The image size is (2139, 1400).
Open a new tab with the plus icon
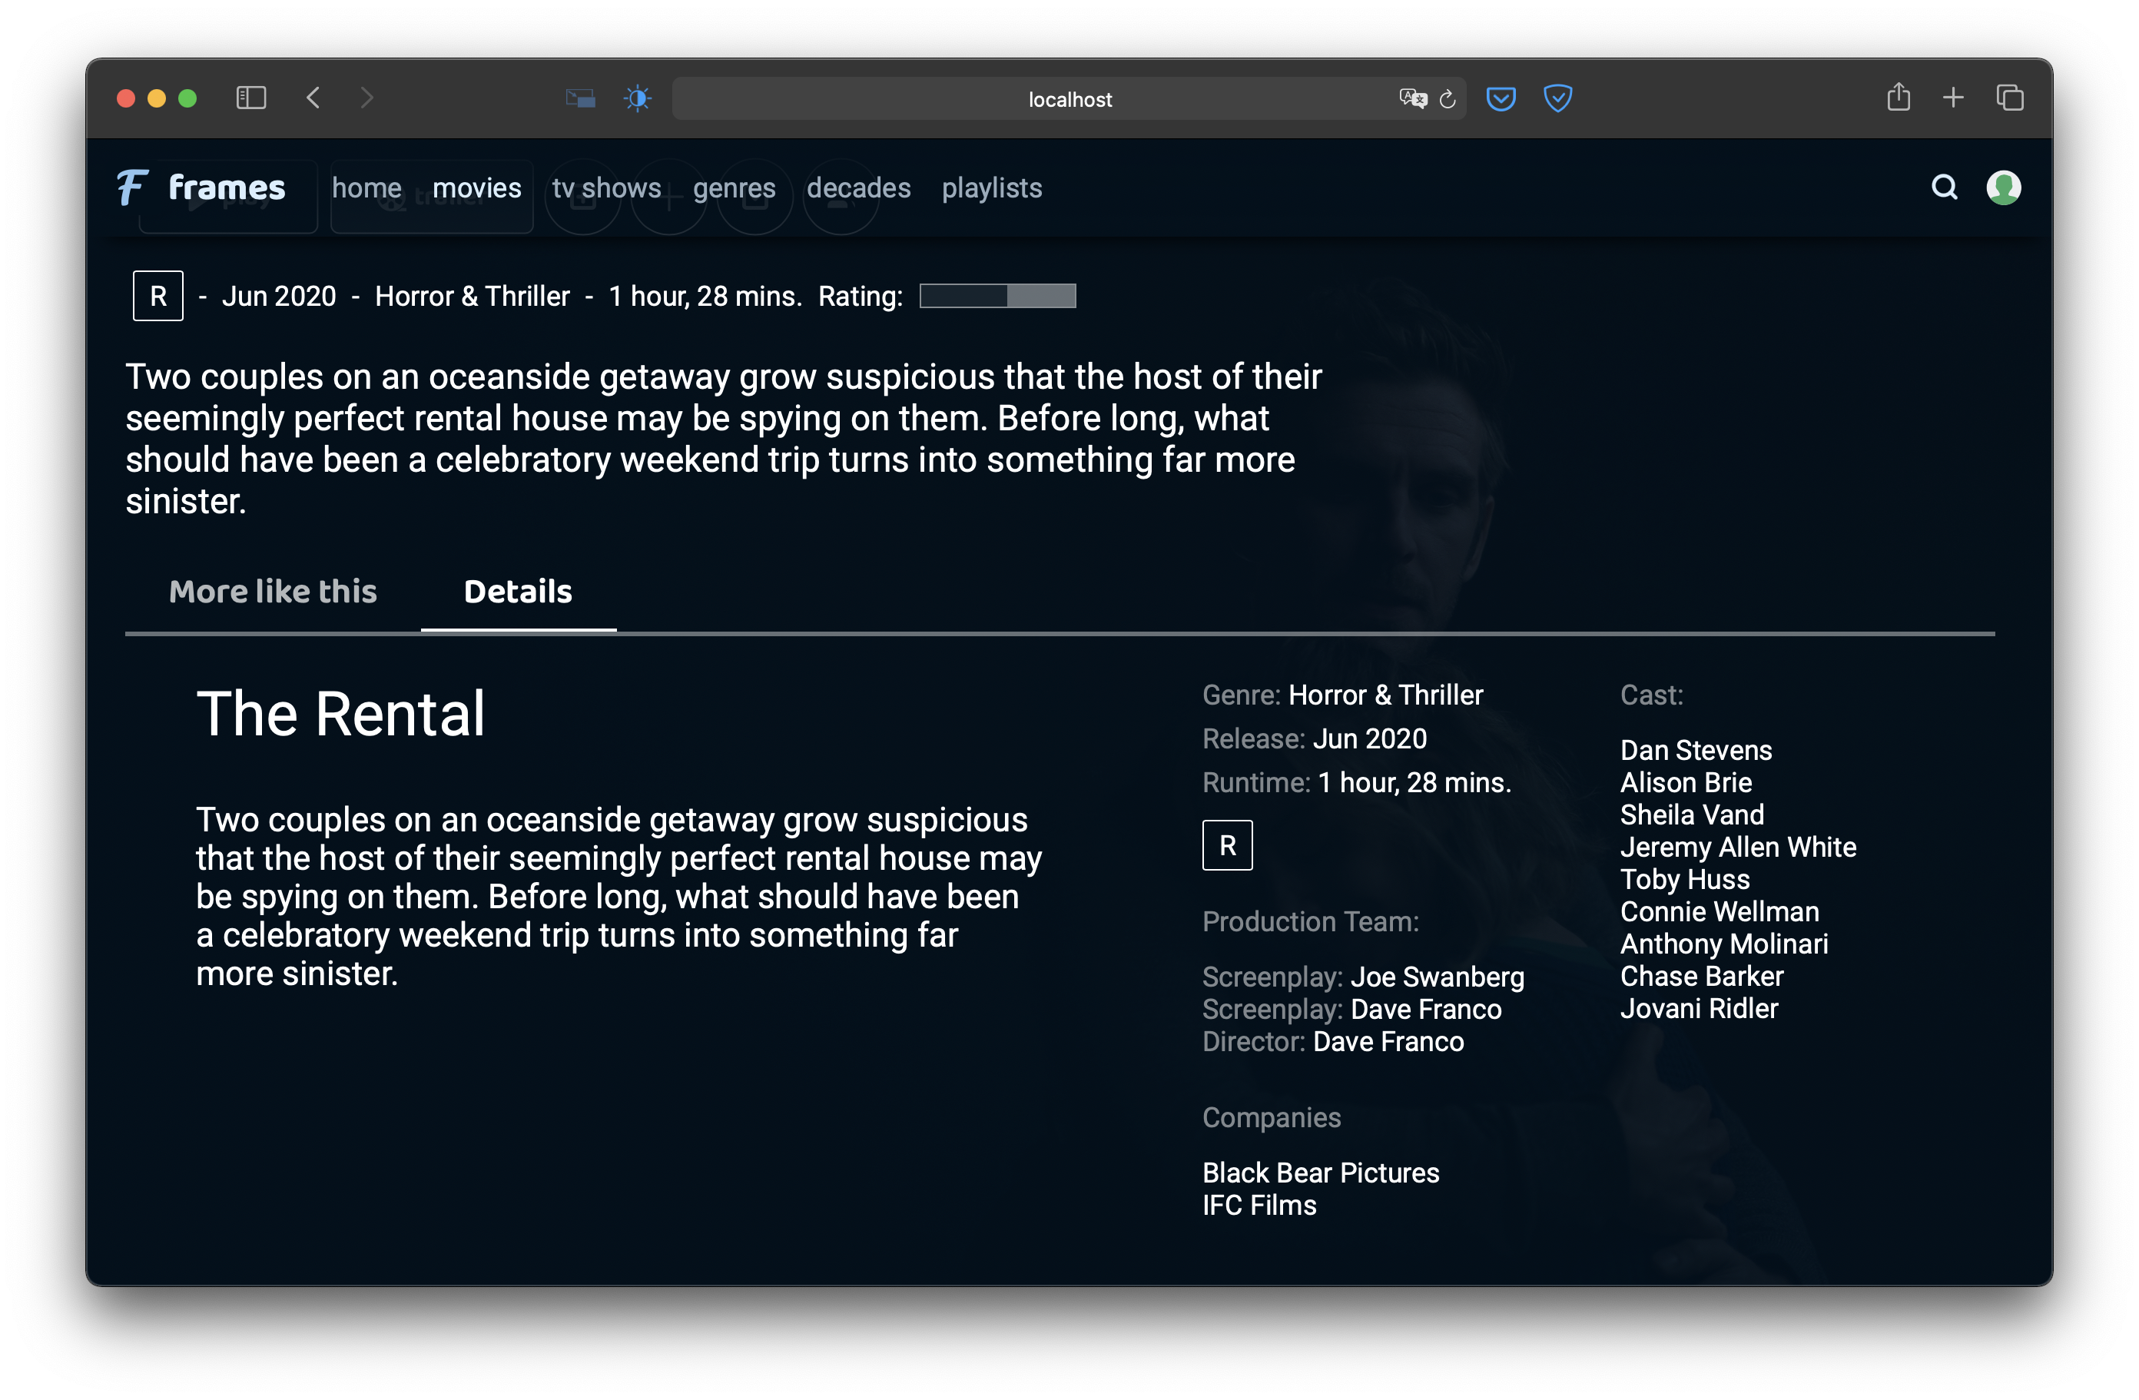tap(1953, 97)
